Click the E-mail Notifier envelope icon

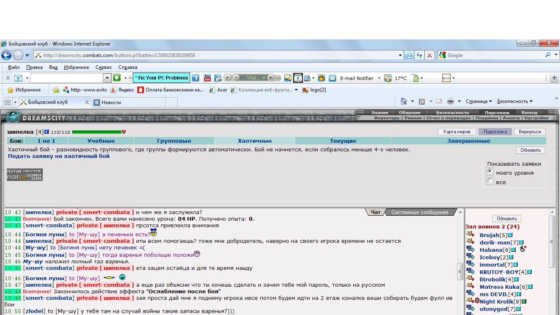point(332,78)
